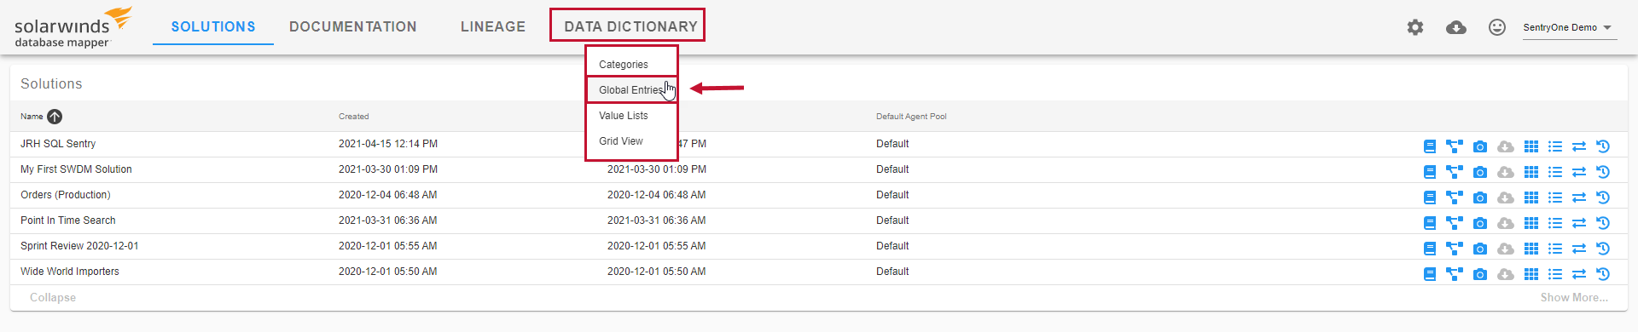Viewport: 1638px width, 332px height.
Task: Open book icon for Point In Time Search
Action: [1430, 223]
